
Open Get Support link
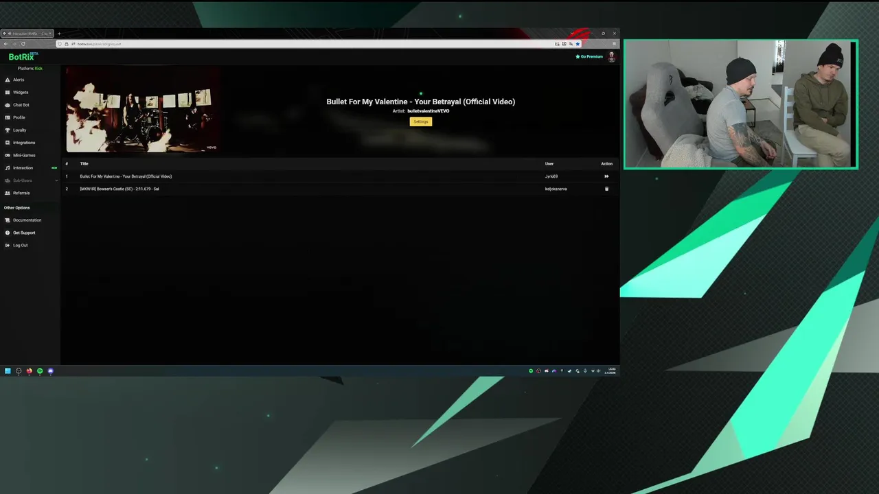pos(24,233)
